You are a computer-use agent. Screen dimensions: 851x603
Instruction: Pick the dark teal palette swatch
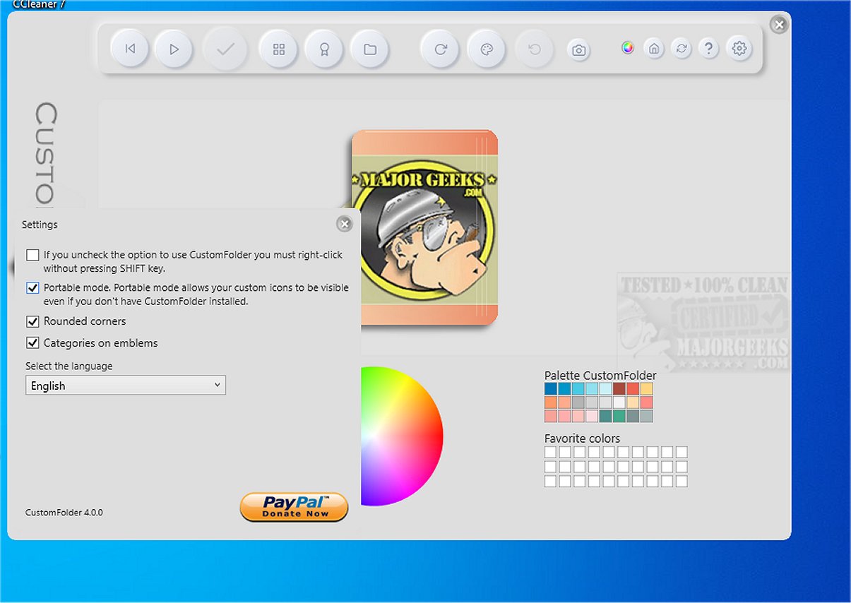(x=605, y=416)
